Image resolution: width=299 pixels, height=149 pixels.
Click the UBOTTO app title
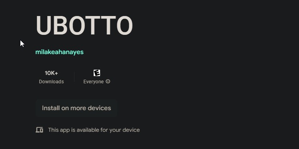[x=84, y=25]
